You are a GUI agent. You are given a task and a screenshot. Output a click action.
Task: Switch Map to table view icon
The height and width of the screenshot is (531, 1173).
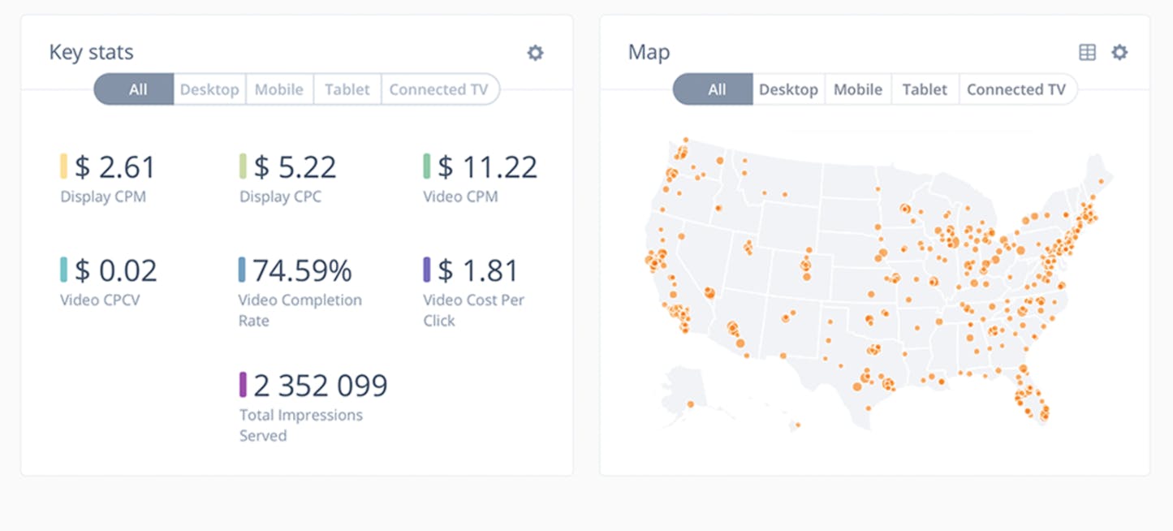(x=1087, y=53)
